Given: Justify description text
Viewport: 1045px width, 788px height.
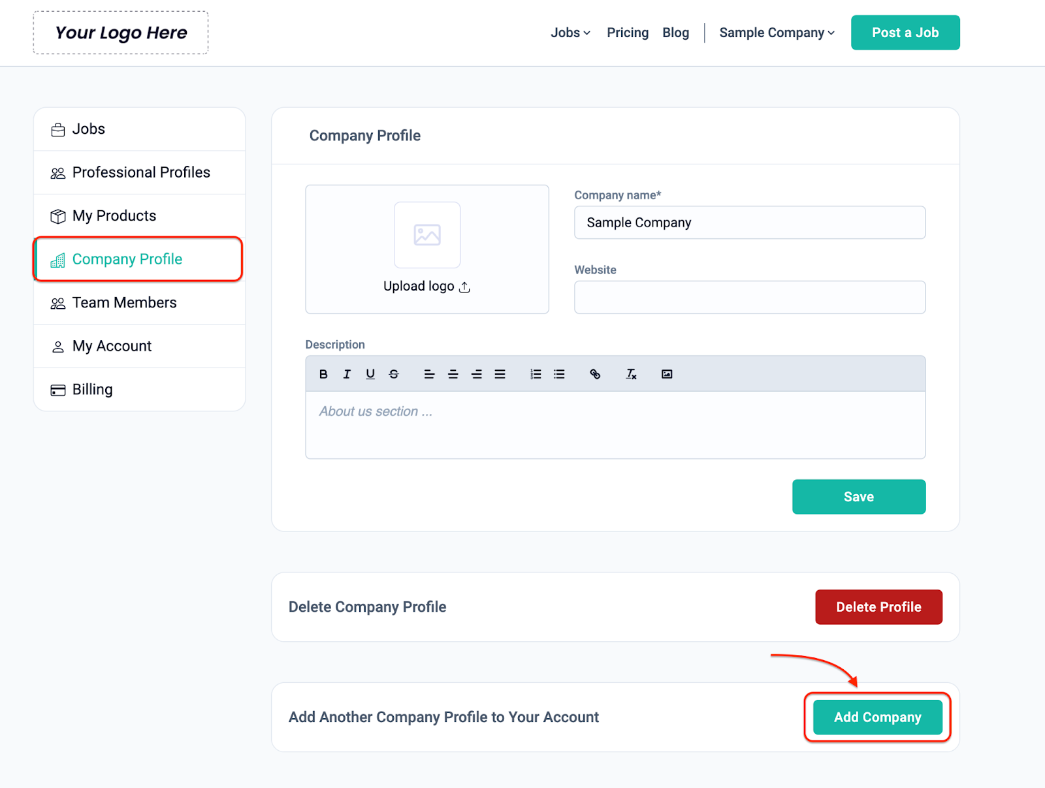Looking at the screenshot, I should tap(500, 374).
